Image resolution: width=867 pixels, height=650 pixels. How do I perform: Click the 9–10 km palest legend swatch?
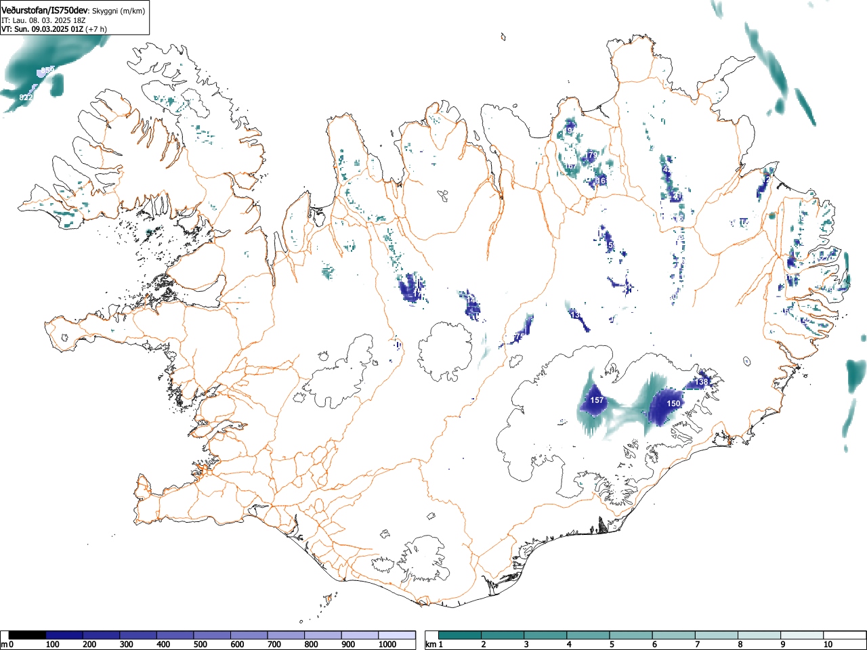[x=803, y=635]
